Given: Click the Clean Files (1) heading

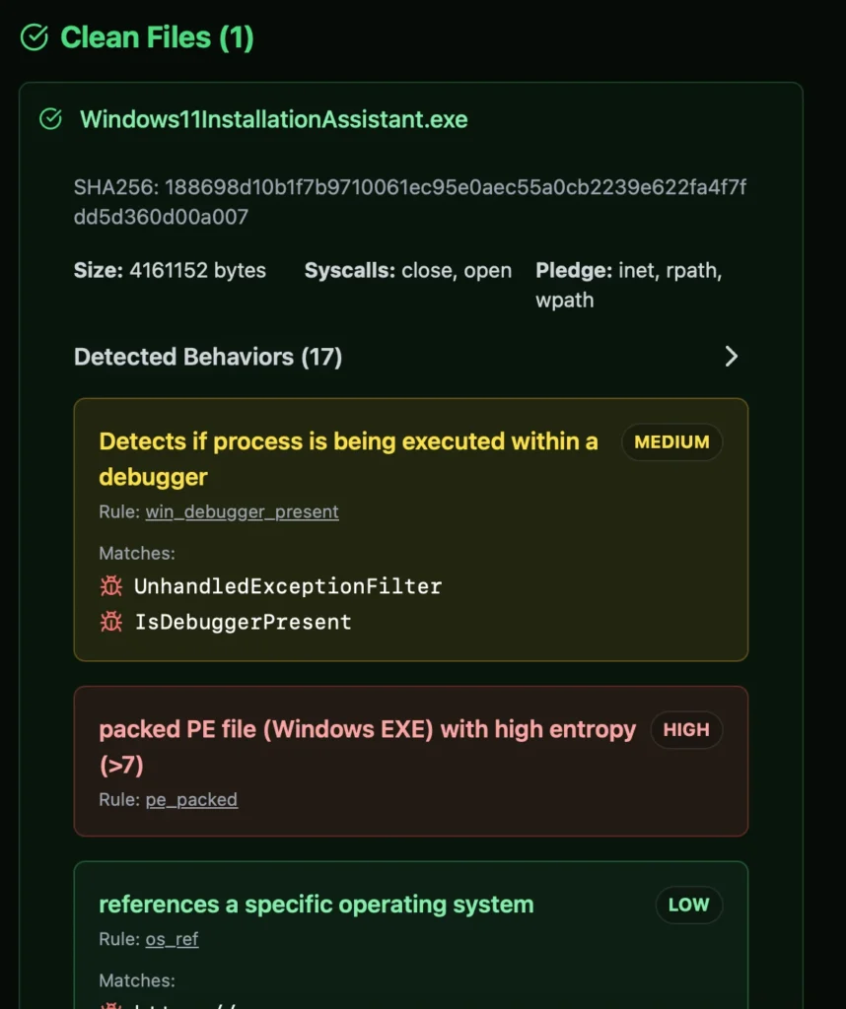Looking at the screenshot, I should pos(157,37).
